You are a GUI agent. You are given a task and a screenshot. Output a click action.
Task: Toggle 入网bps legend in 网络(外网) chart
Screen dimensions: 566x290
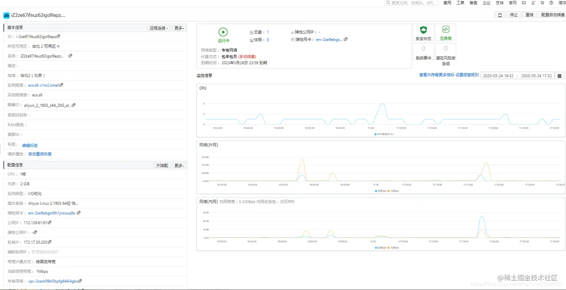pos(393,191)
